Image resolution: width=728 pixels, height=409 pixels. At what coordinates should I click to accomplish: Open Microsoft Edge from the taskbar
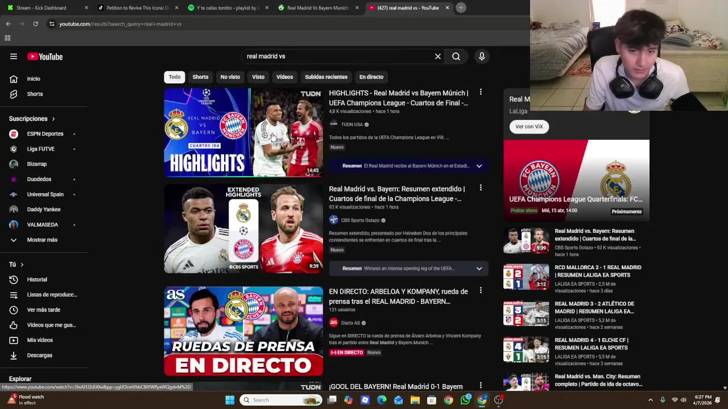point(382,400)
